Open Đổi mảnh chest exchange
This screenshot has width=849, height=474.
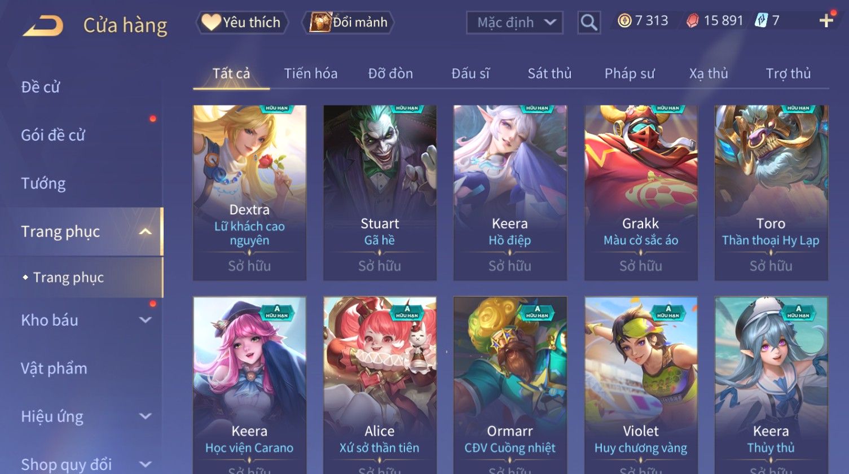[x=348, y=23]
